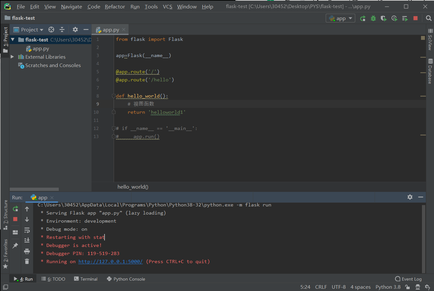Open the Event Log

[408, 279]
